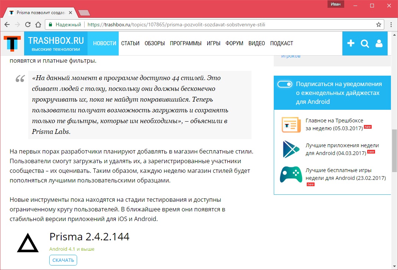Open site search with magnifier icon
Viewport: 398px width, 270px height.
pos(365,44)
